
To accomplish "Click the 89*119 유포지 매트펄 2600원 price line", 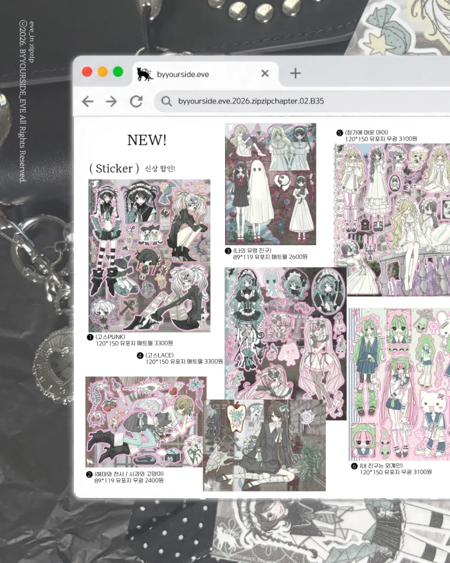I will tap(270, 257).
